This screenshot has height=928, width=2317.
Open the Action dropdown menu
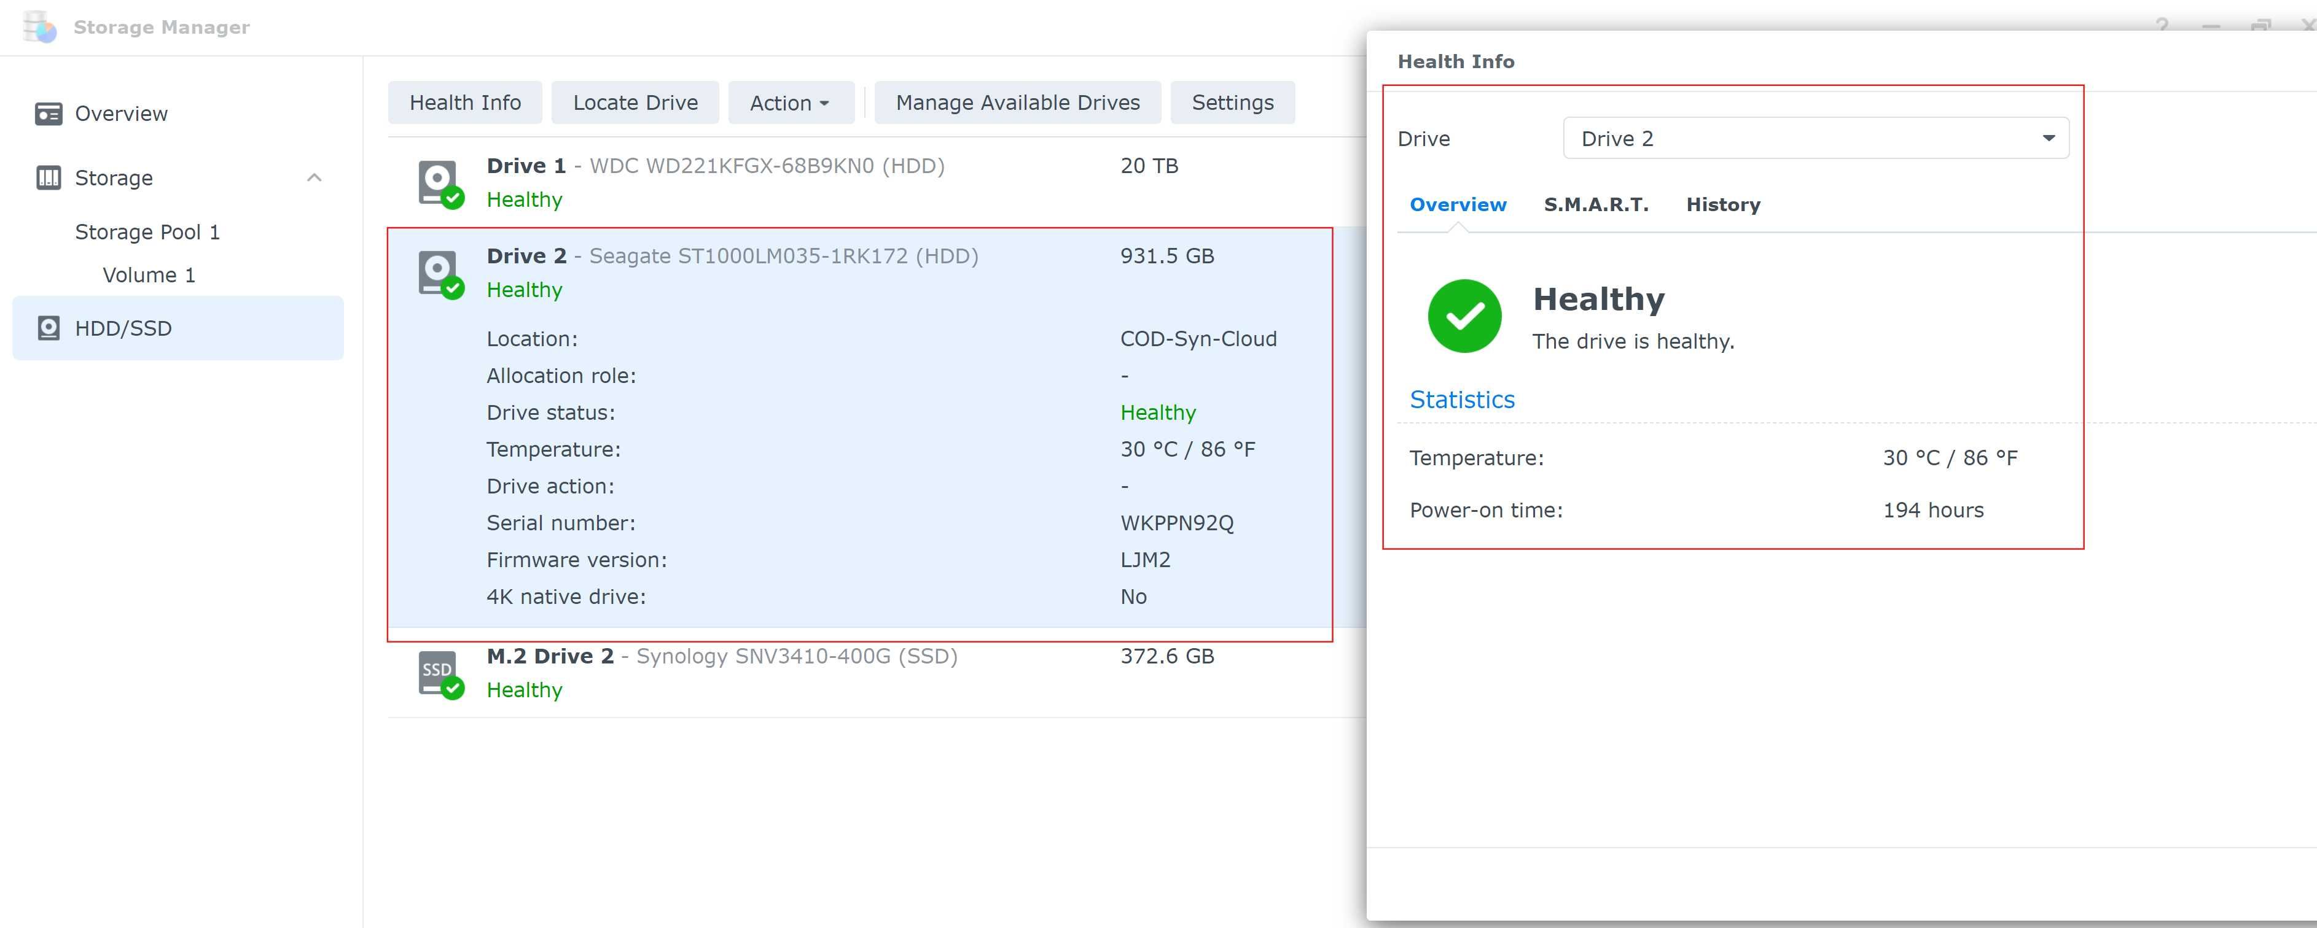click(x=791, y=102)
